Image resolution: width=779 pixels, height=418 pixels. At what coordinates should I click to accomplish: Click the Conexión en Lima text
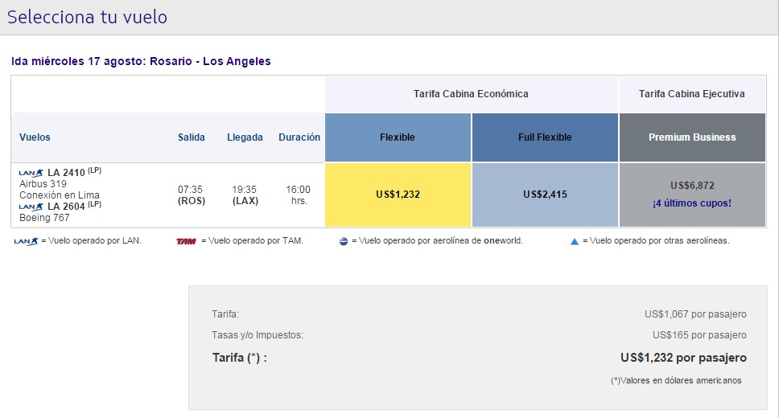tap(59, 195)
